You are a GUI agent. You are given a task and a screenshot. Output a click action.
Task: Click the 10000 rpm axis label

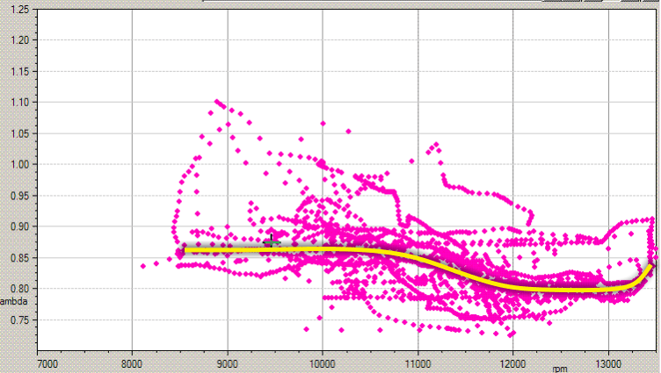(x=323, y=363)
